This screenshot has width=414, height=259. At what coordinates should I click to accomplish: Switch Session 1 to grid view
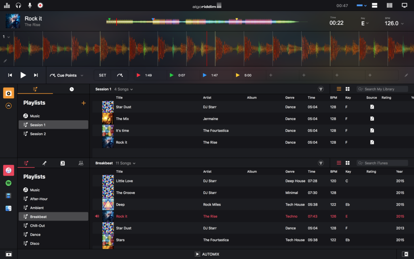click(347, 89)
